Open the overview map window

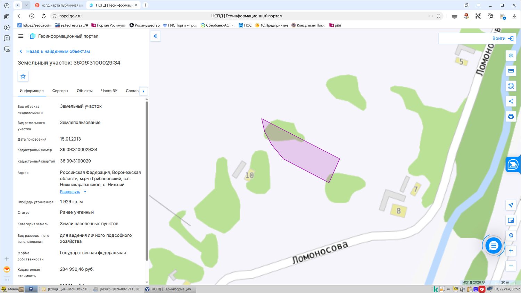tap(511, 220)
